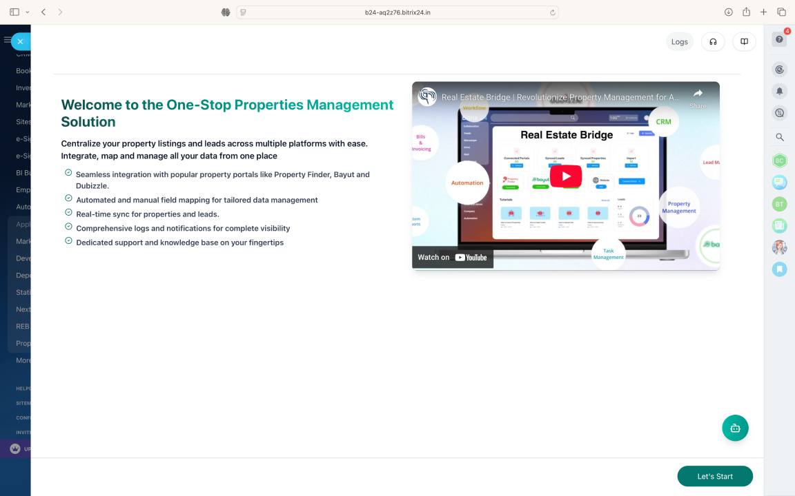Open the help question mark icon
This screenshot has height=496, width=795.
pos(779,39)
